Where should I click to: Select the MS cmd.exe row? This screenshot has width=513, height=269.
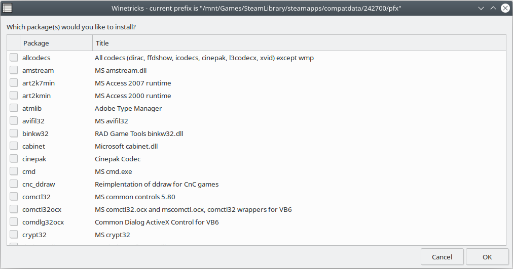tap(256, 171)
